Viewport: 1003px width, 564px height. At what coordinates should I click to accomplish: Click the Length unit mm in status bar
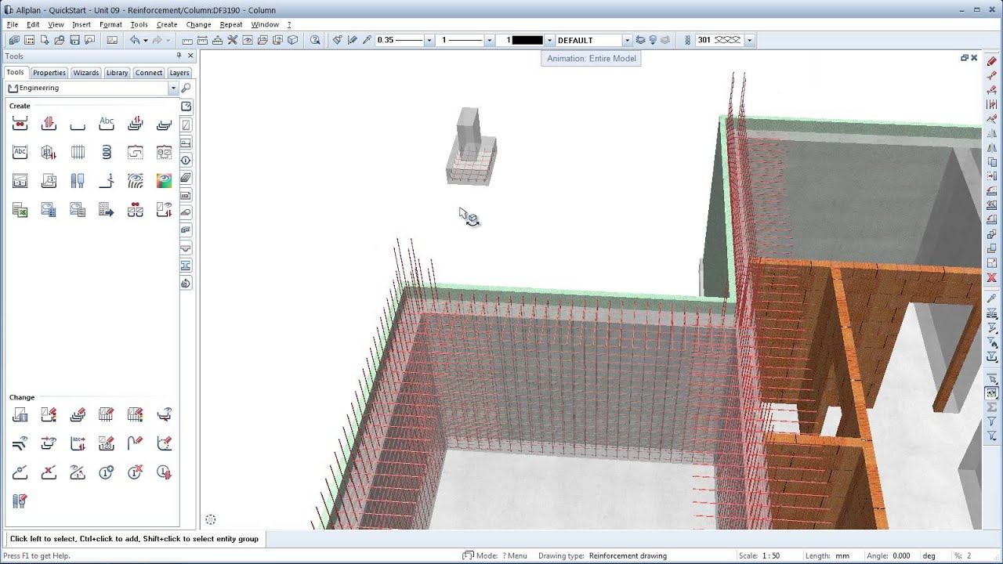(x=842, y=556)
